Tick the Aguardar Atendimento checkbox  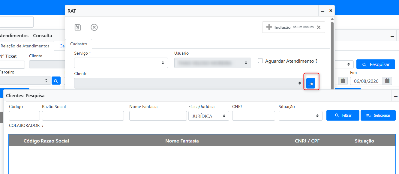point(260,61)
